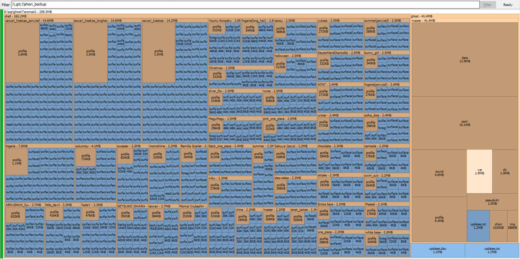The width and height of the screenshot is (520, 259).
Task: Click the shell - 165.2MB folder header
Action: (x=16, y=16)
